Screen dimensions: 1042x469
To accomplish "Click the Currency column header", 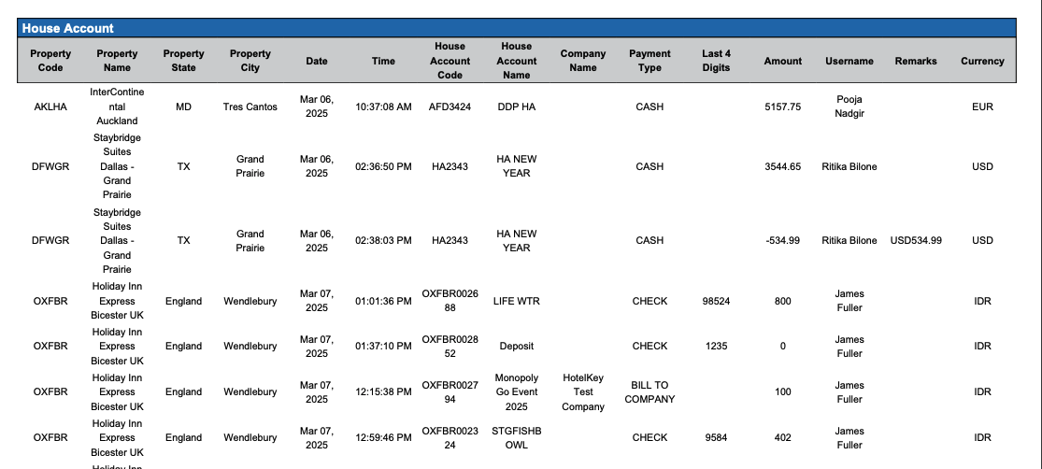I will tap(982, 61).
